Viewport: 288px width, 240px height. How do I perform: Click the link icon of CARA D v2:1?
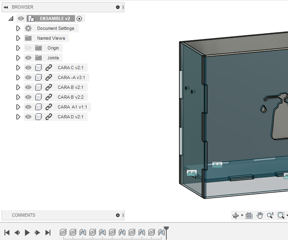tap(49, 117)
